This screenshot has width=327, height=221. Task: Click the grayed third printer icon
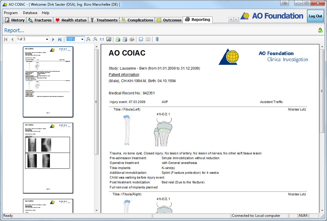[132, 39]
